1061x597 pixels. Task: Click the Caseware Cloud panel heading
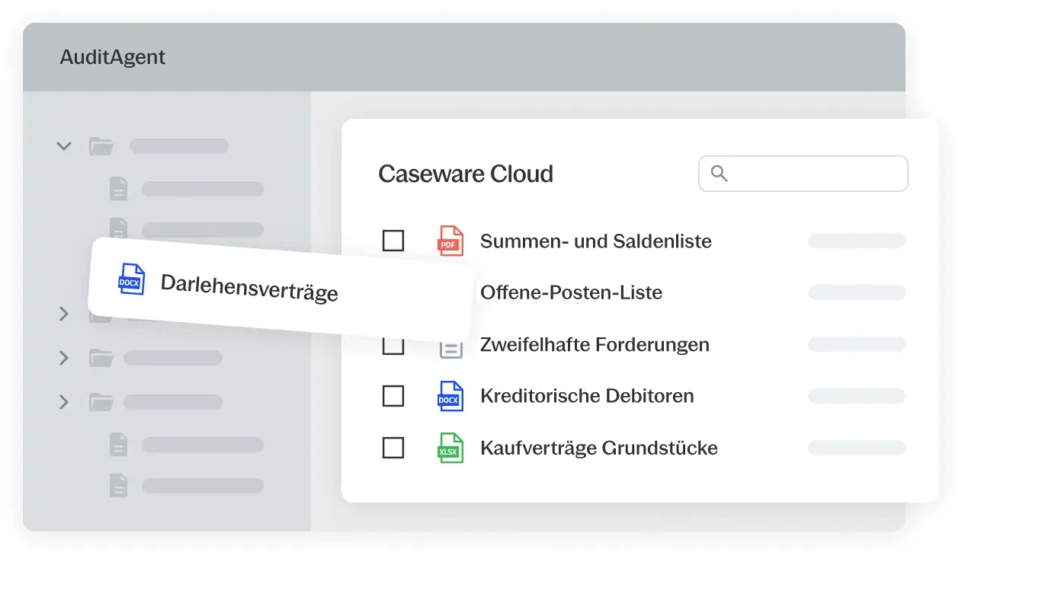click(x=465, y=174)
